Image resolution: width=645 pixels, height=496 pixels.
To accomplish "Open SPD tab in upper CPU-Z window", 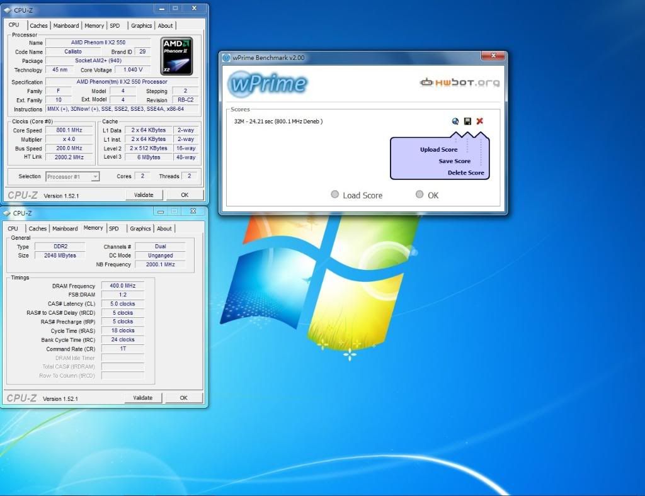I will 115,25.
